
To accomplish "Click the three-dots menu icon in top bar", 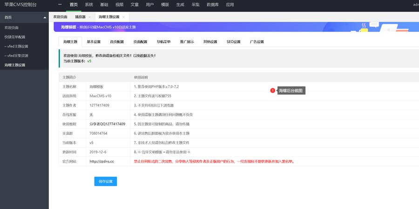I will pyautogui.click(x=60, y=5).
